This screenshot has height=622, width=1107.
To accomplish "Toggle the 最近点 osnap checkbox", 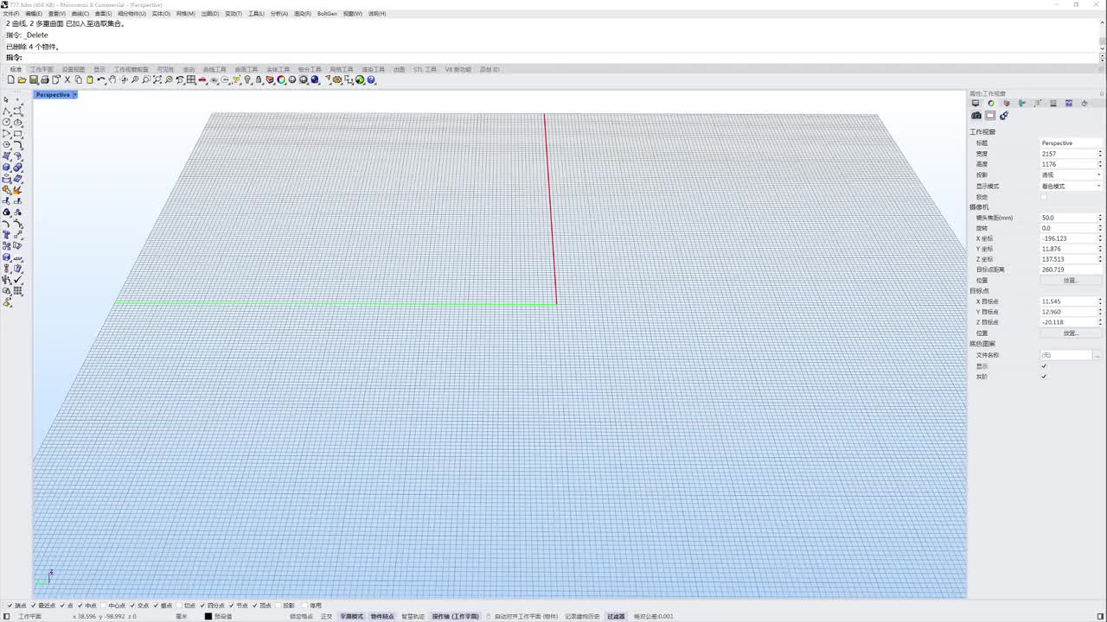I will point(33,606).
